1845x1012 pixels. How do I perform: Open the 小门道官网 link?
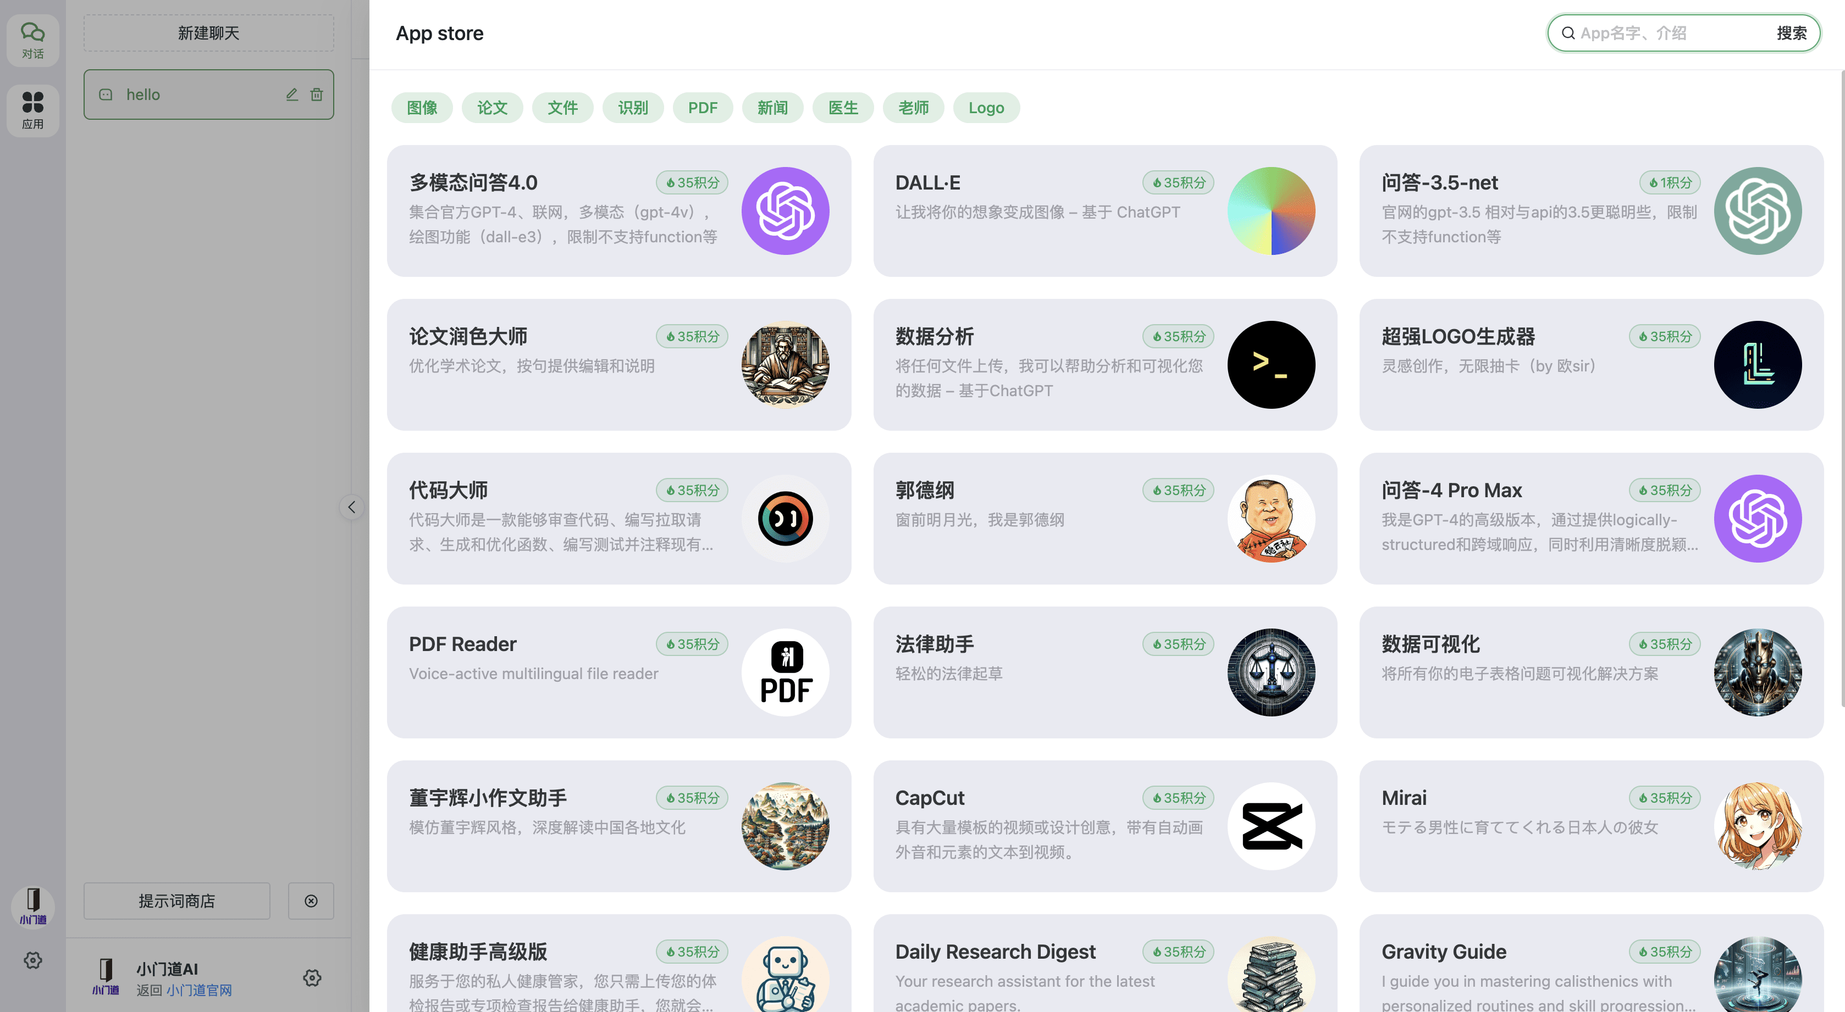coord(199,990)
